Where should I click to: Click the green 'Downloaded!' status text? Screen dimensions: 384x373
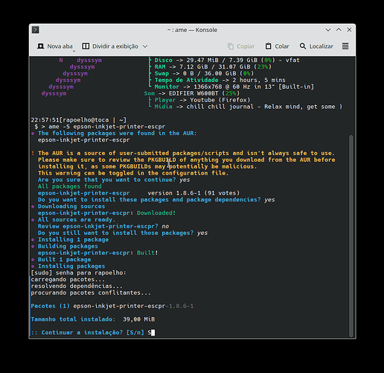pos(156,213)
